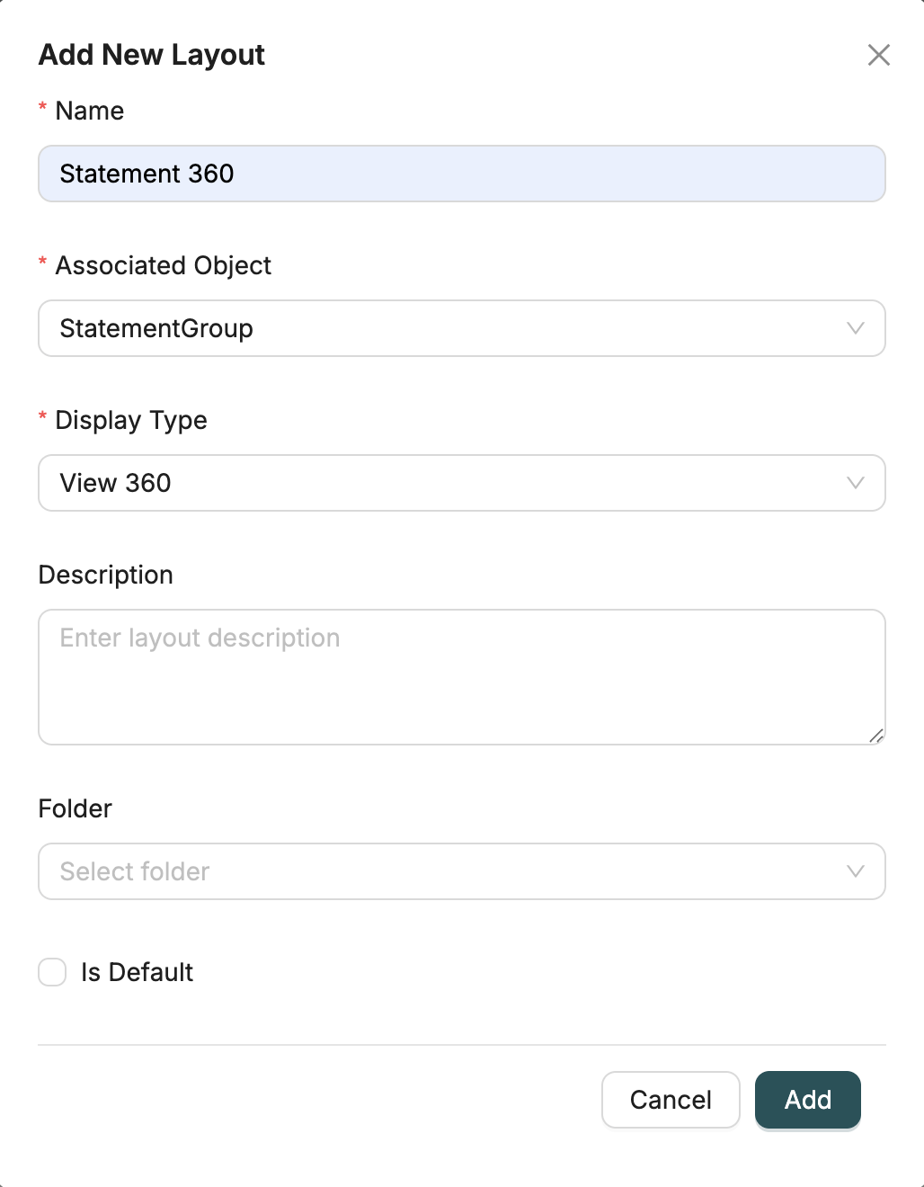Click the chevron arrow in Folder field

(x=855, y=871)
